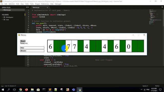
Task: Open Notepad++ icon on taskbar
Action: [x=56, y=90]
